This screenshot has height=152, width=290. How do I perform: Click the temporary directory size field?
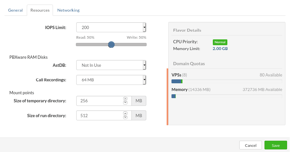pos(100,101)
